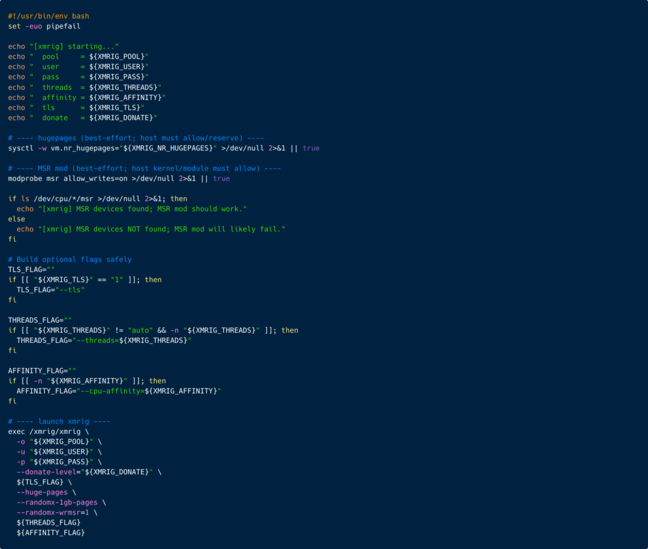Click the '--donate-level' option line
Viewport: 648px width, 549px height.
pos(89,472)
